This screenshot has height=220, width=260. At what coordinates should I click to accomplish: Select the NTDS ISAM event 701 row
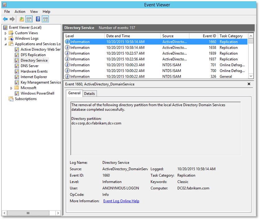pos(156,65)
